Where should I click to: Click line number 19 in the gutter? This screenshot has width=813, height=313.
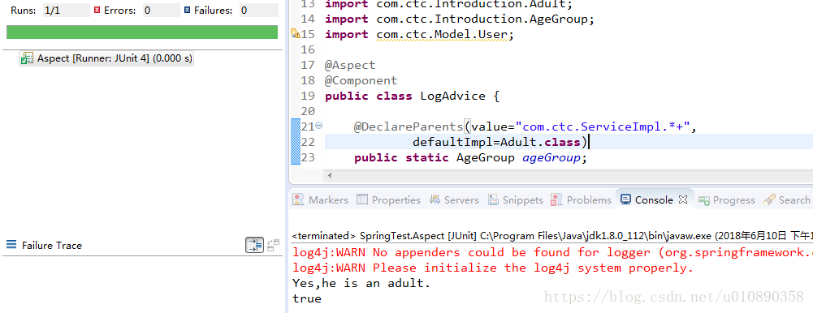(x=308, y=96)
